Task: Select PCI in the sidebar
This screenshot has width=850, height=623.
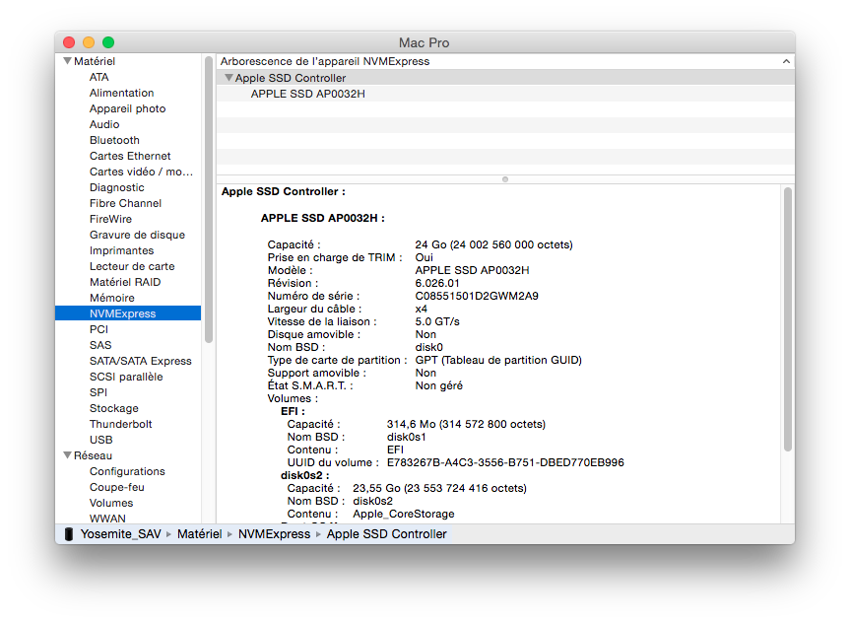Action: pos(98,329)
